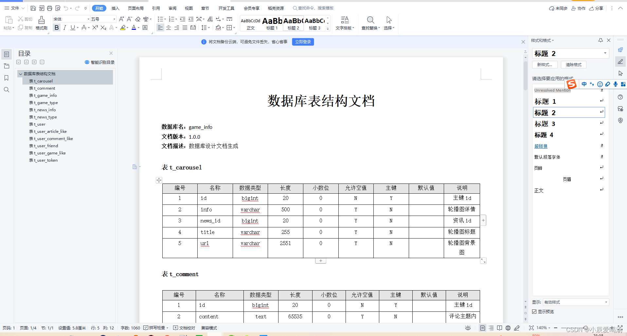Click the 新样式 button

pyautogui.click(x=545, y=64)
